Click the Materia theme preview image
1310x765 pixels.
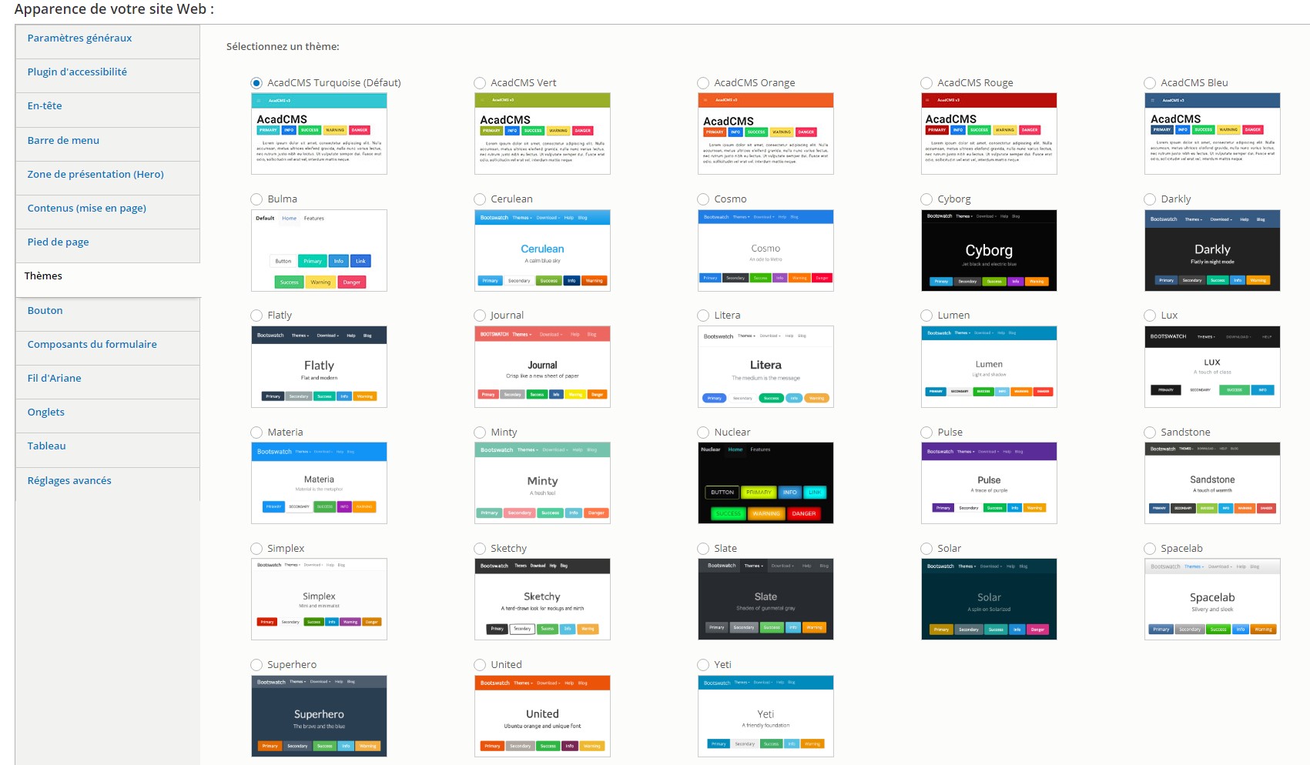point(319,483)
